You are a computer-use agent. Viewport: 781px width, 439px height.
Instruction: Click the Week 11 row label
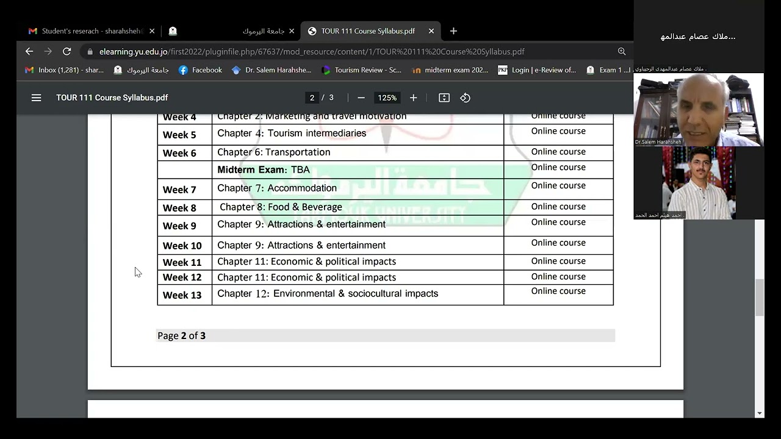[x=182, y=262]
